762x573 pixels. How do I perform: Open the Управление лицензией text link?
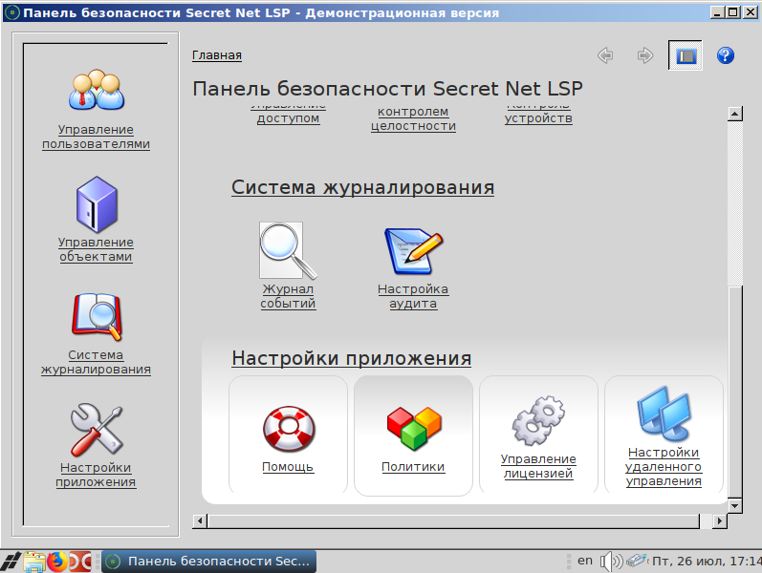538,466
